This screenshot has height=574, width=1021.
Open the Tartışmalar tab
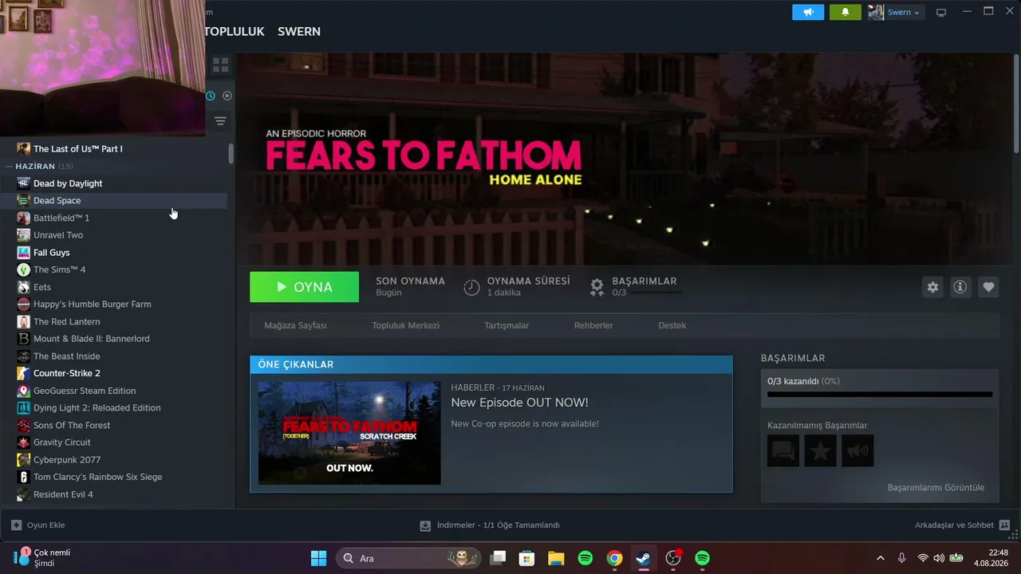pos(507,325)
